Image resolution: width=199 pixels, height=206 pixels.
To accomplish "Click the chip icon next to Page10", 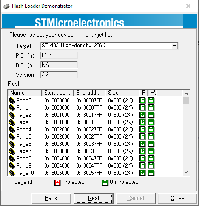I will [x=12, y=173].
